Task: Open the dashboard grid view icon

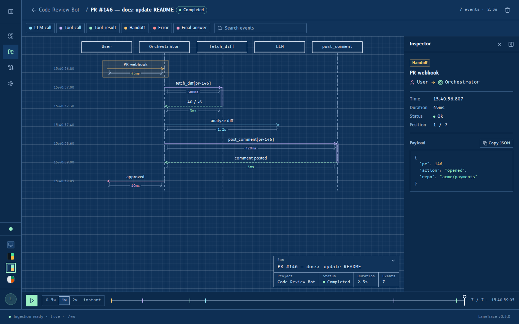Action: 11,36
